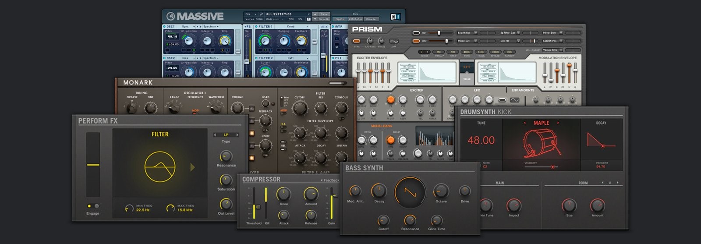This screenshot has height=244, width=701.
Task: Toggle the OSC2 power button
Action: (165, 58)
